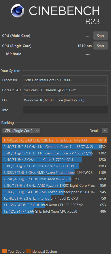
Task: Select the Core i9-9880H ranking row
Action: click(x=55, y=166)
